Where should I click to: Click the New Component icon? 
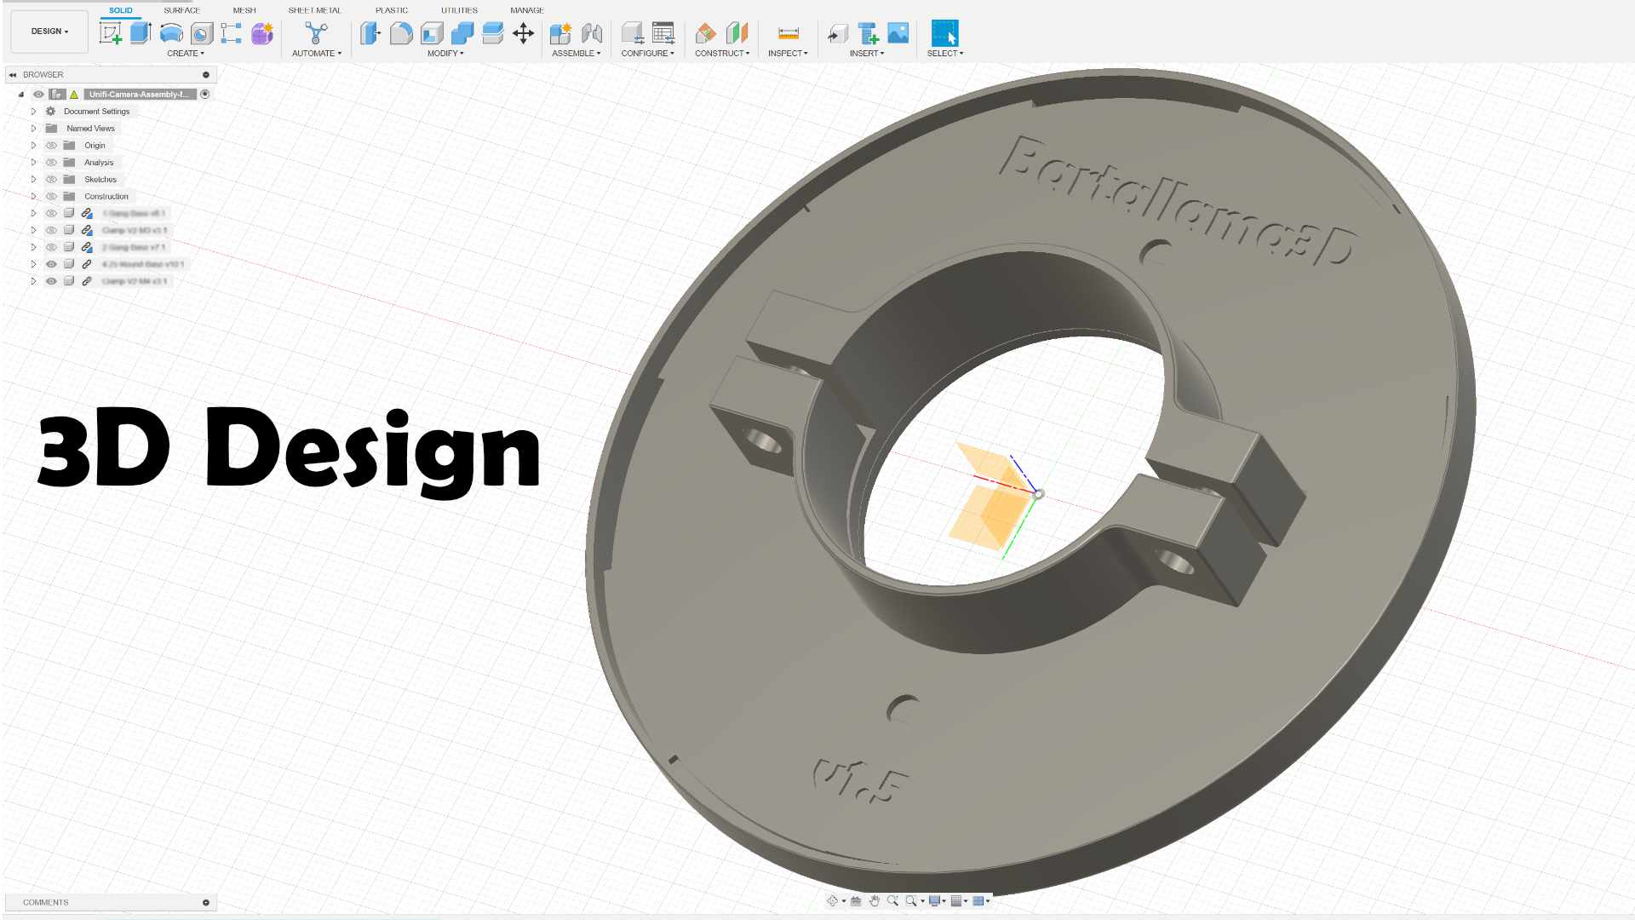(x=560, y=33)
